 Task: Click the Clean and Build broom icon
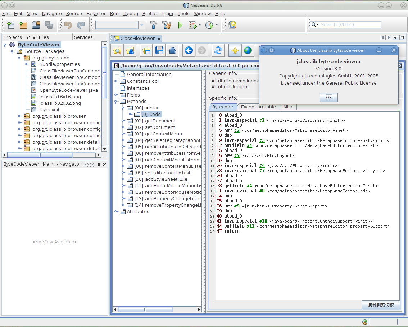pos(167,25)
